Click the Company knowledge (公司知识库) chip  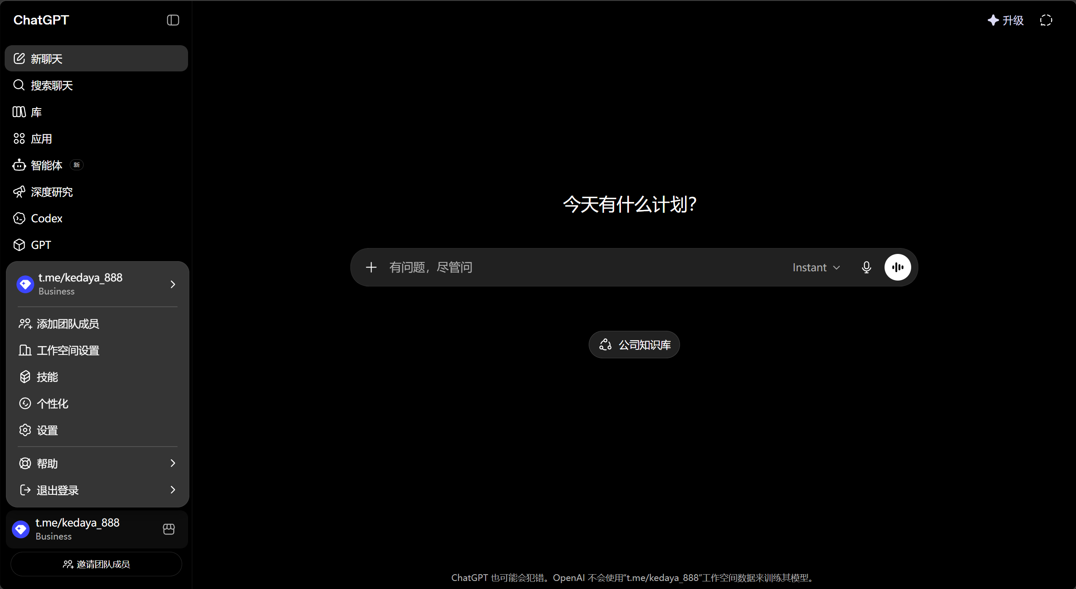click(x=634, y=345)
